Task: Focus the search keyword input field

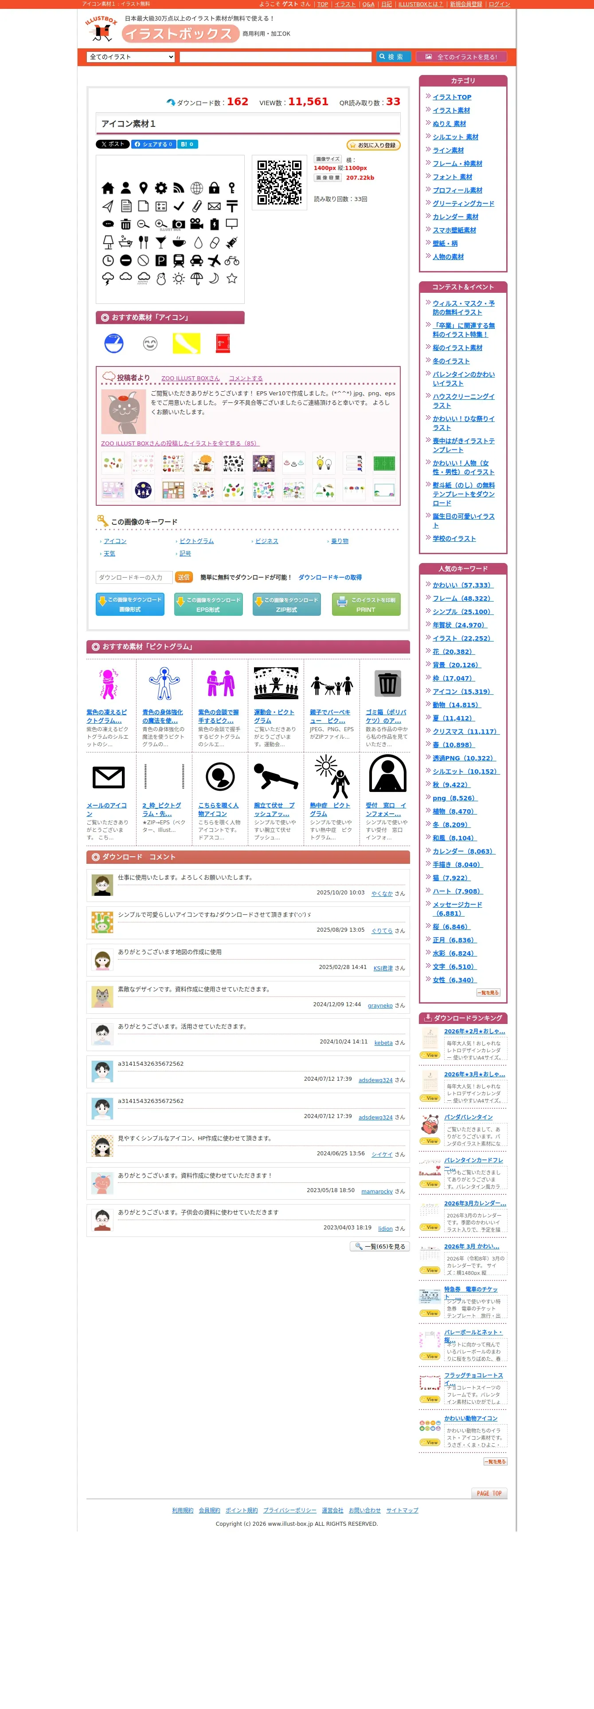Action: tap(275, 57)
